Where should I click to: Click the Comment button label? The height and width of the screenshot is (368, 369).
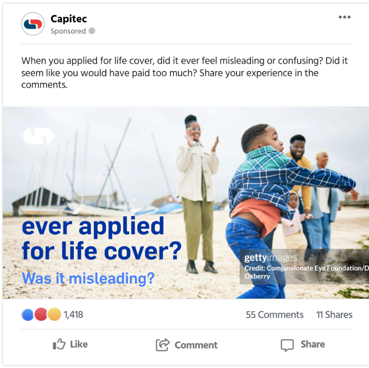[196, 345]
